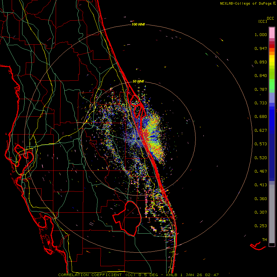
Task: Click the TH threshold label on the legend
Action: (264, 240)
